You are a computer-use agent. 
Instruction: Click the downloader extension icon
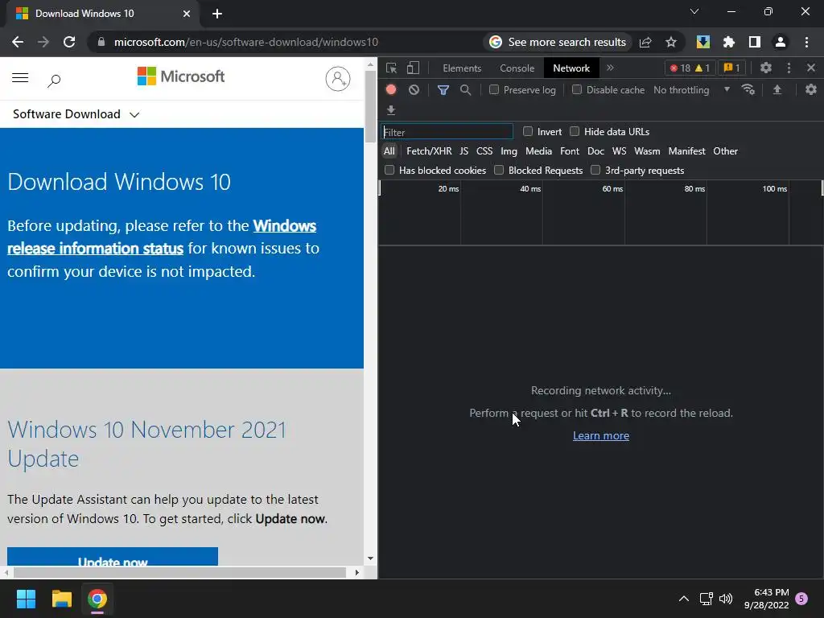(703, 42)
